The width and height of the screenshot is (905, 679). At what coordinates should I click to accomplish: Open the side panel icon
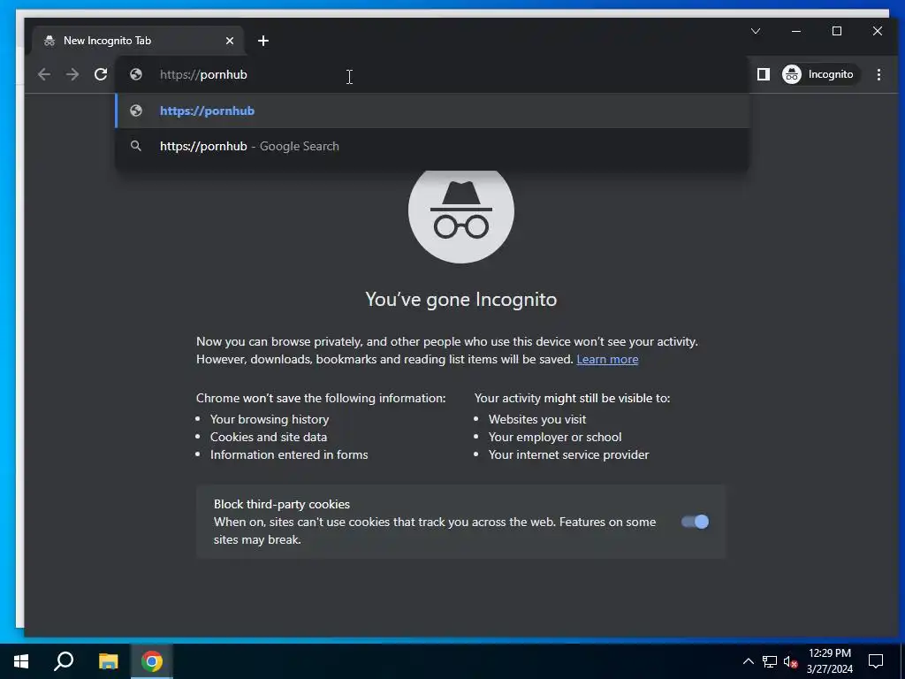pyautogui.click(x=763, y=74)
